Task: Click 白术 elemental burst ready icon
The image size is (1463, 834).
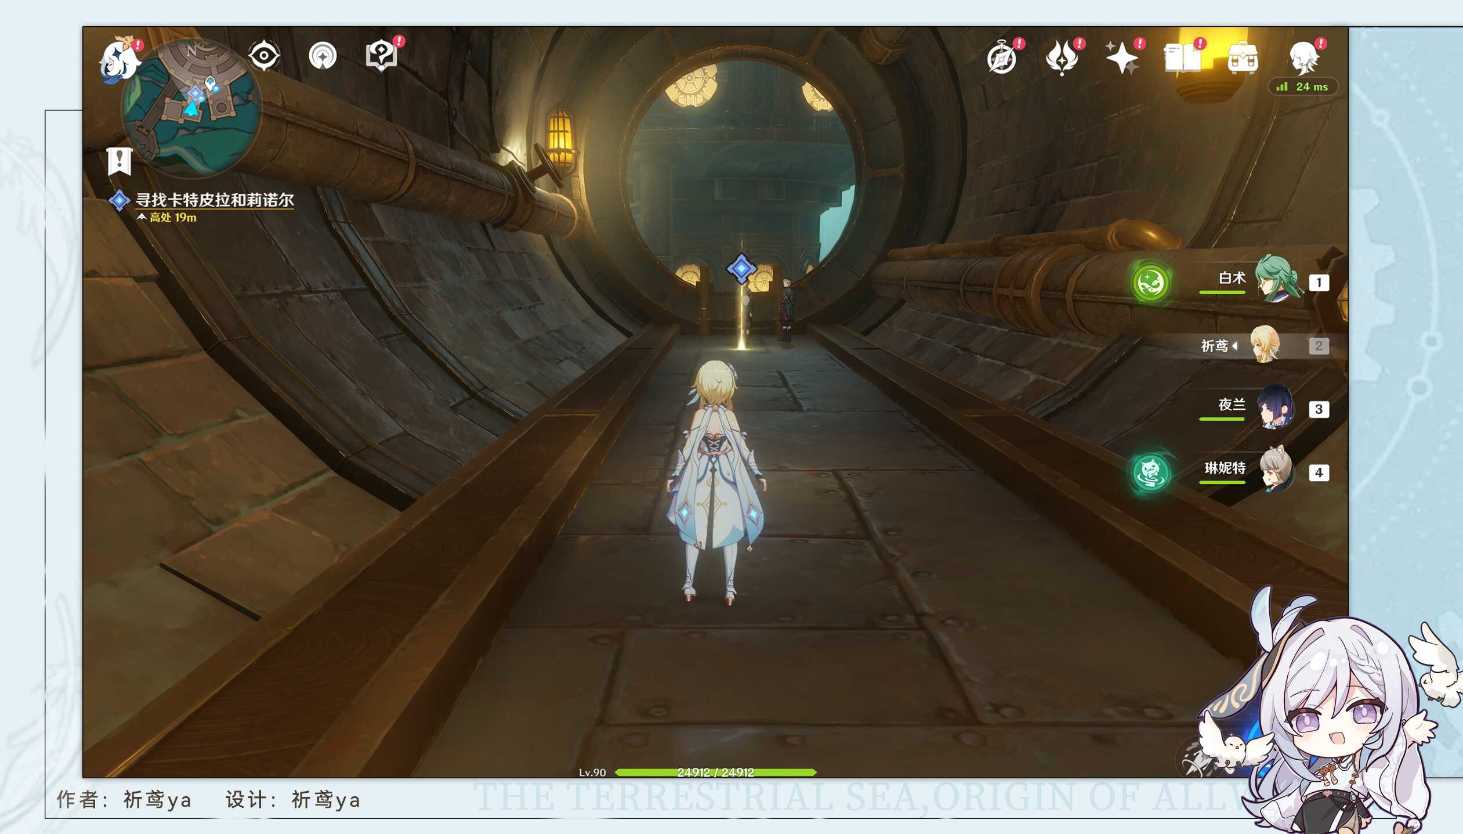Action: pos(1150,283)
